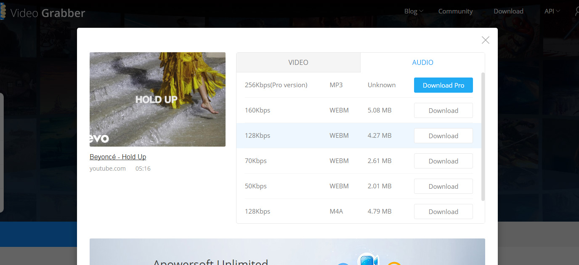The width and height of the screenshot is (579, 265).
Task: Download the 128Kbps M4A audio
Action: click(x=443, y=211)
